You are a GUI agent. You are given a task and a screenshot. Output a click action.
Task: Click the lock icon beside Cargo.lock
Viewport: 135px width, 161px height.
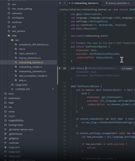(x=5, y=147)
